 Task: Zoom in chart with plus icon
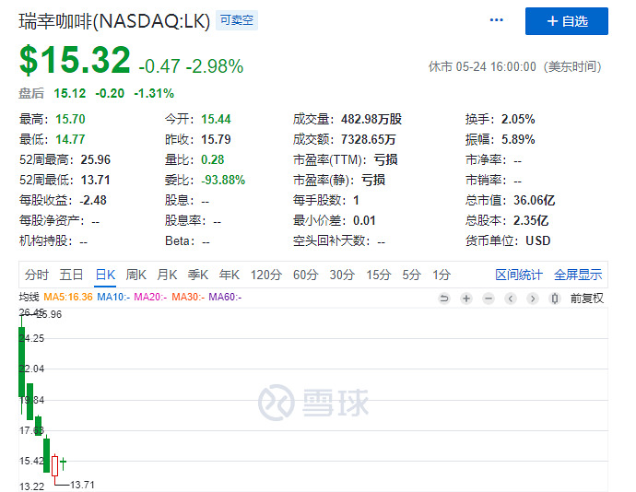(x=466, y=299)
